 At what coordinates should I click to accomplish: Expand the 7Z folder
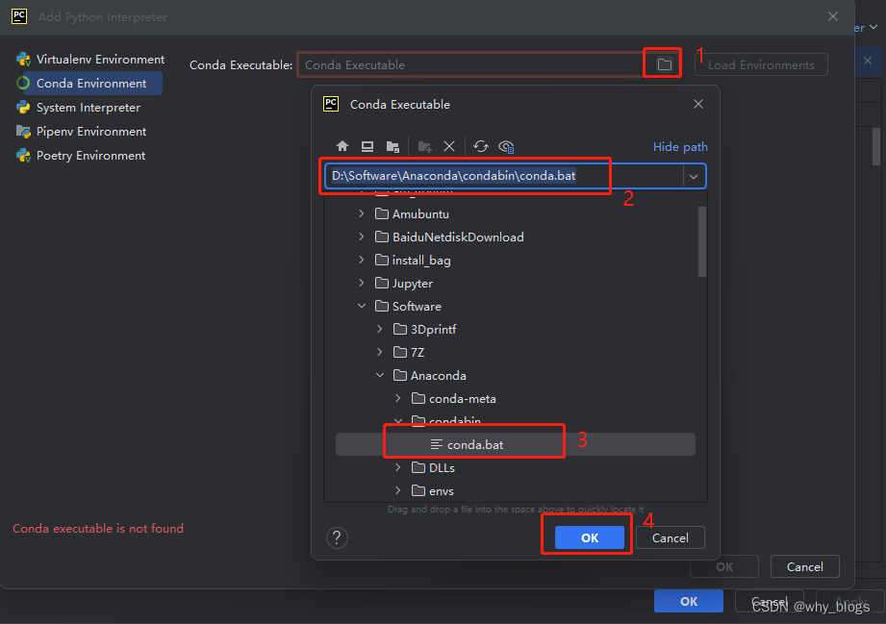pyautogui.click(x=380, y=352)
